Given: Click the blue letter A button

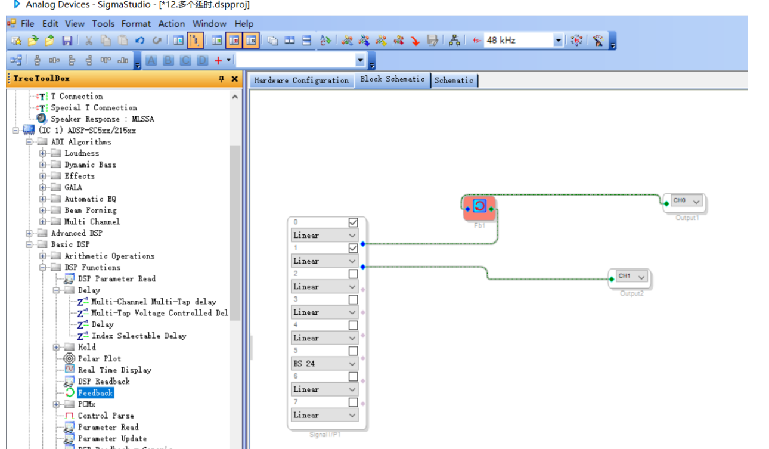Looking at the screenshot, I should 151,60.
